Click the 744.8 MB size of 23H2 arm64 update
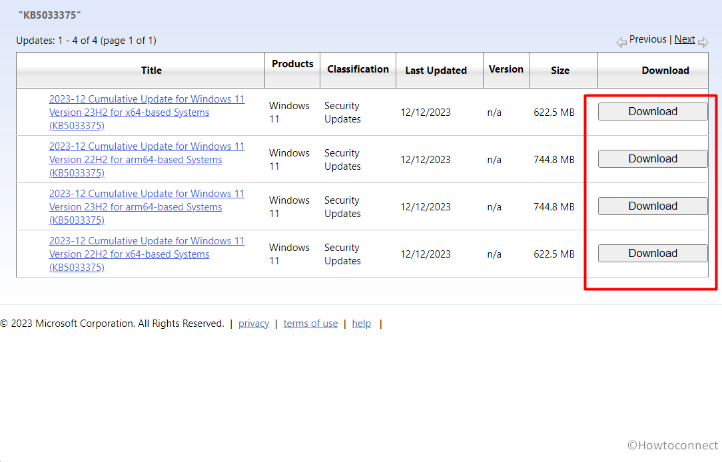This screenshot has height=462, width=722. click(554, 207)
